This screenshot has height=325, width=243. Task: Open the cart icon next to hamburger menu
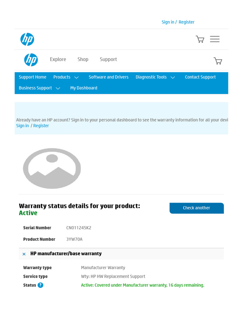200,39
